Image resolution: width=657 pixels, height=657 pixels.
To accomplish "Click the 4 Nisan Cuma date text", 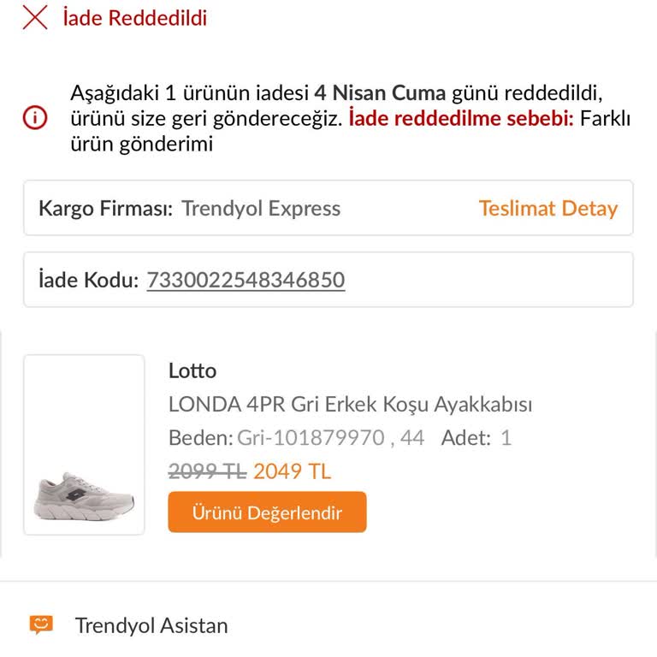I will point(380,92).
